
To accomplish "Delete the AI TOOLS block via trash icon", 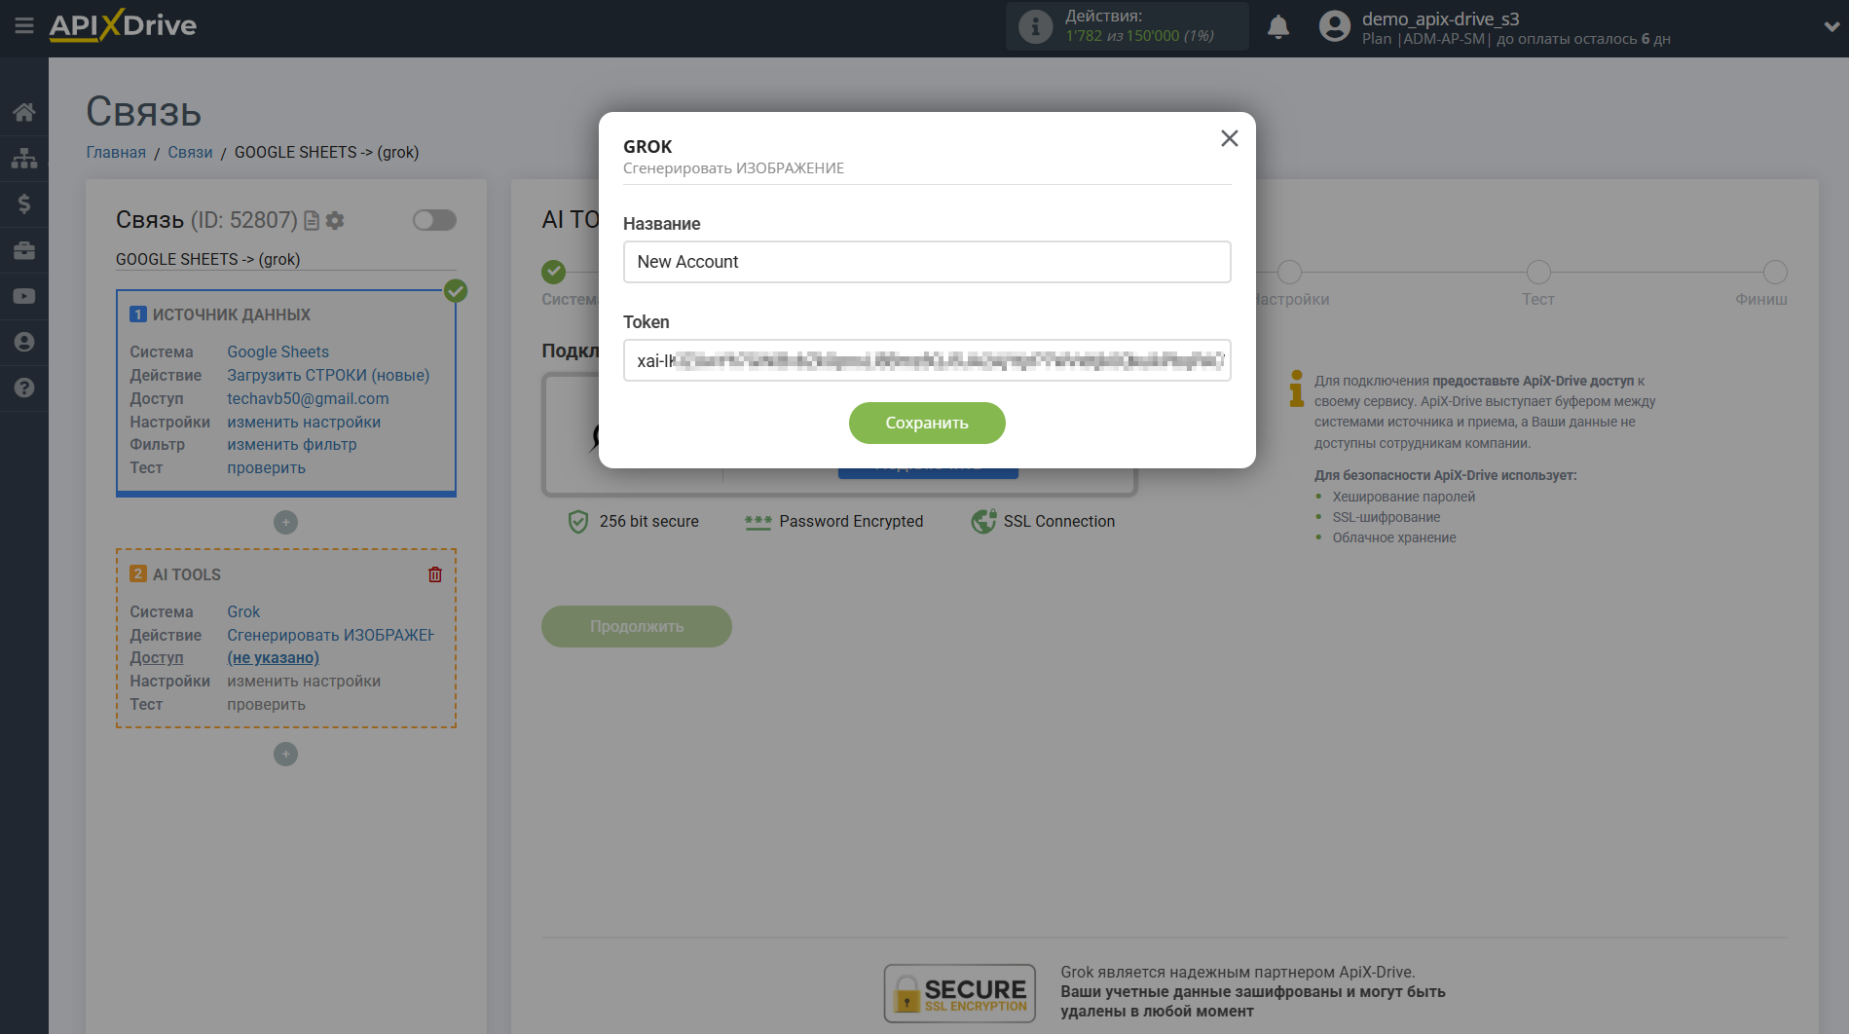I will 434,574.
